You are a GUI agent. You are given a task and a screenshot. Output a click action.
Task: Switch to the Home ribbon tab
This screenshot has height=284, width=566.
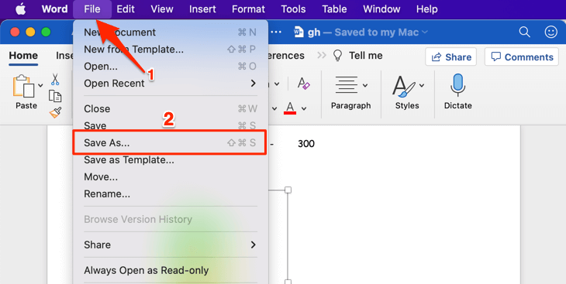click(x=23, y=56)
